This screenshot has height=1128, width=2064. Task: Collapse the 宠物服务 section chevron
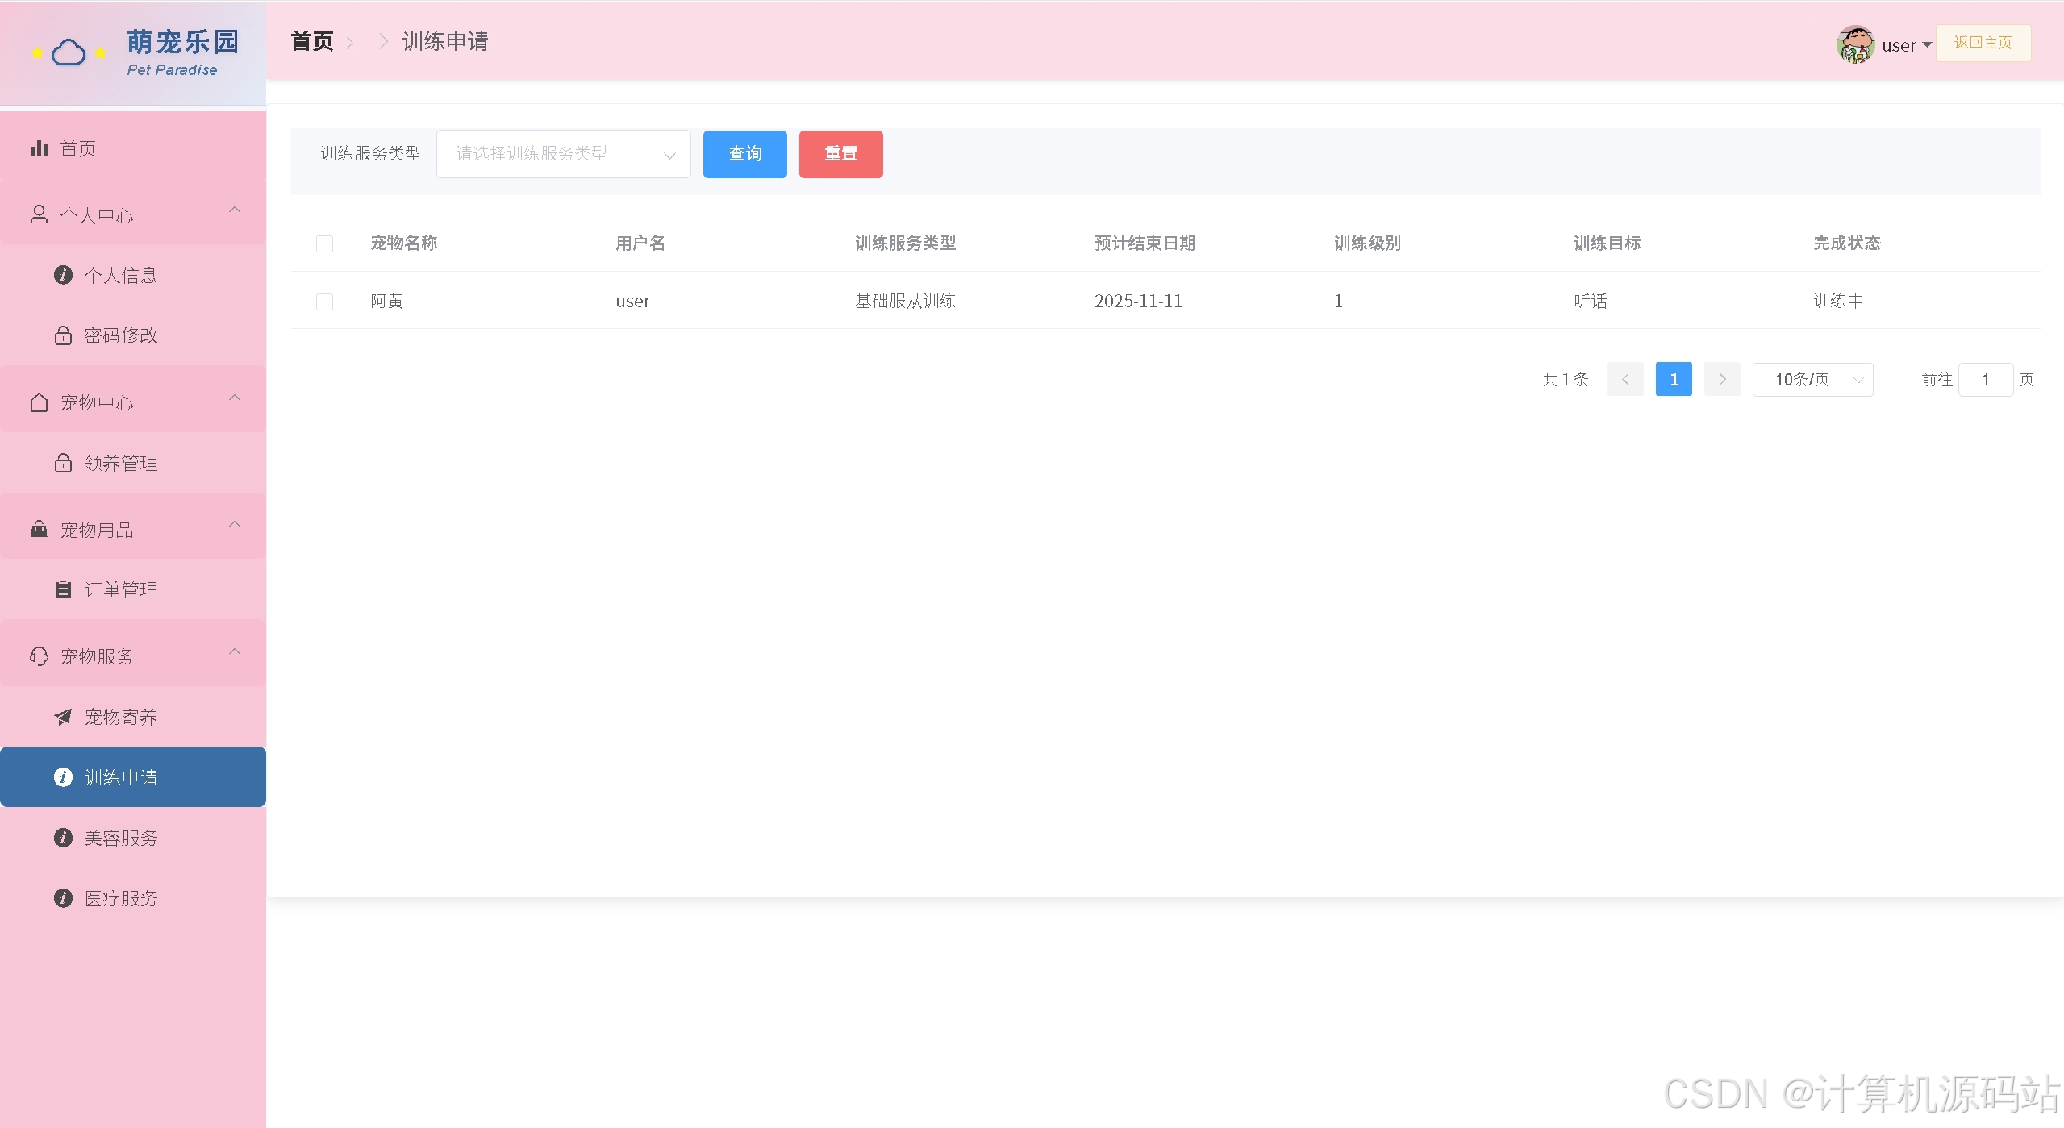click(235, 651)
